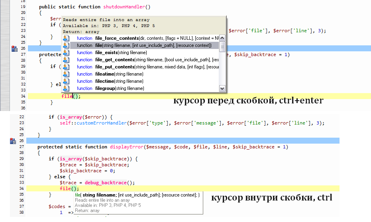Click file call on line 34 bottom editor
This screenshot has width=371, height=222.
(65, 189)
